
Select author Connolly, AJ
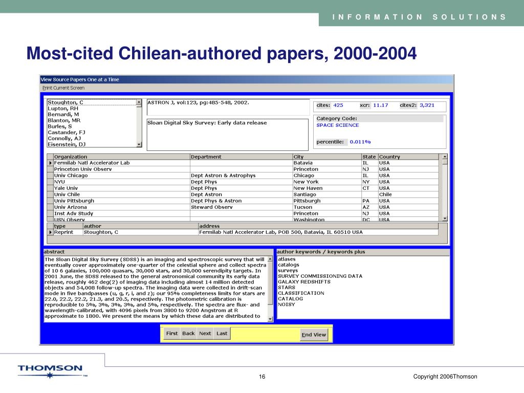[92, 138]
